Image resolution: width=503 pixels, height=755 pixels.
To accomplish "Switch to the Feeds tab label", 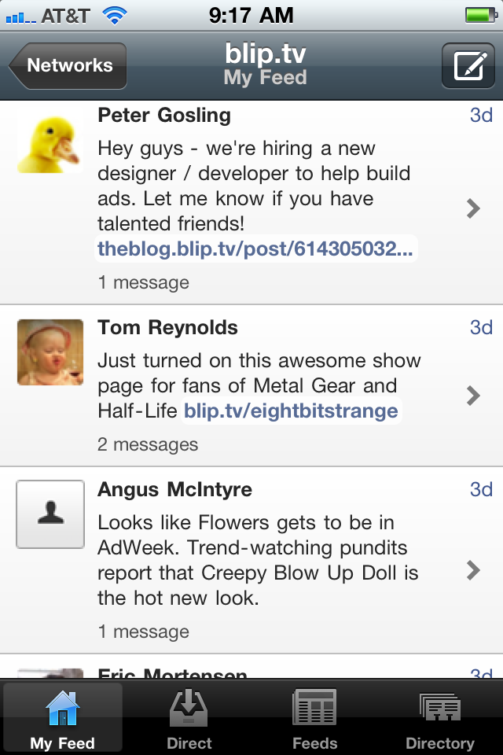I will coord(314,743).
